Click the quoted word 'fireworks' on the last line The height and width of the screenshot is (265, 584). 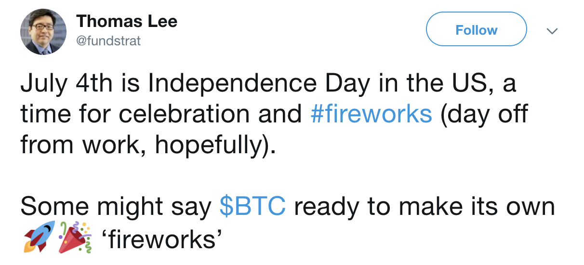click(x=162, y=238)
